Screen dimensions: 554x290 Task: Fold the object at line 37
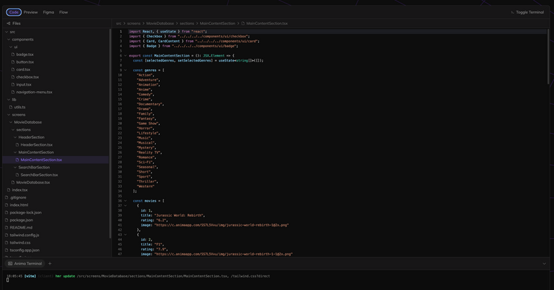pyautogui.click(x=125, y=206)
